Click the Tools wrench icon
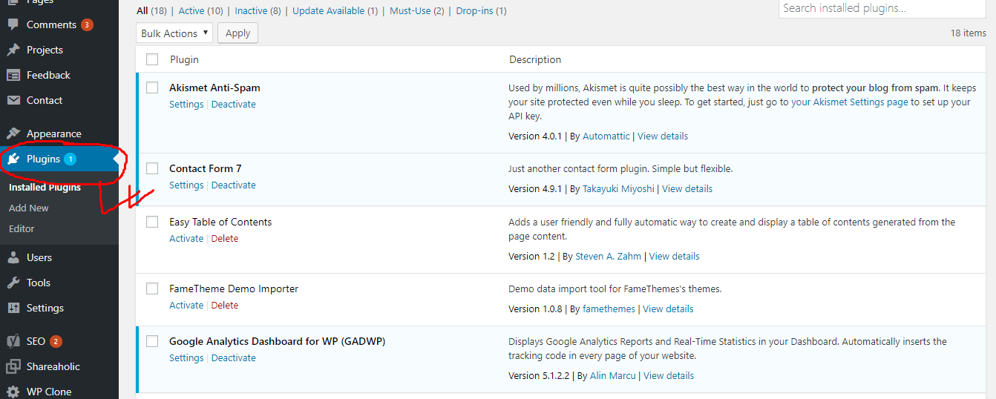Image resolution: width=996 pixels, height=399 pixels. click(x=13, y=283)
